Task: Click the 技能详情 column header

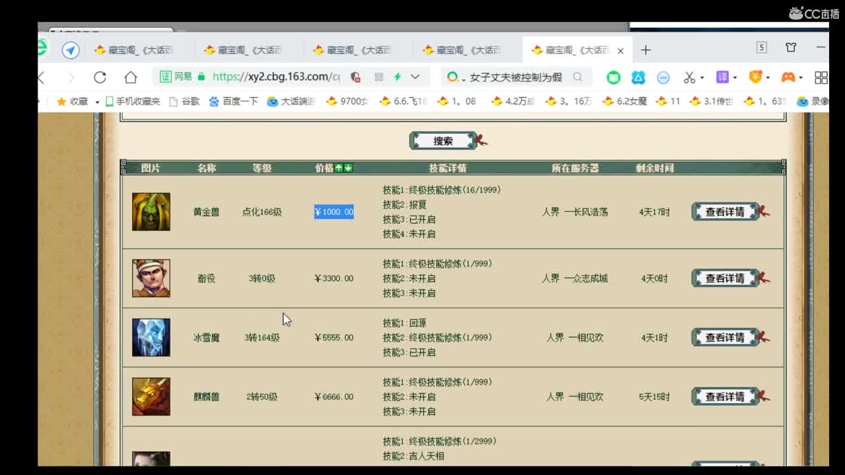Action: click(448, 168)
